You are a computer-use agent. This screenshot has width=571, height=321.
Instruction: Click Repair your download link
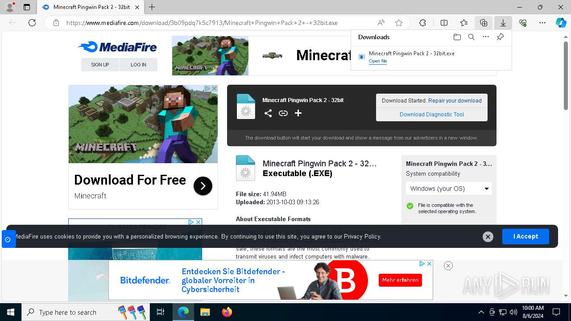[x=455, y=101]
